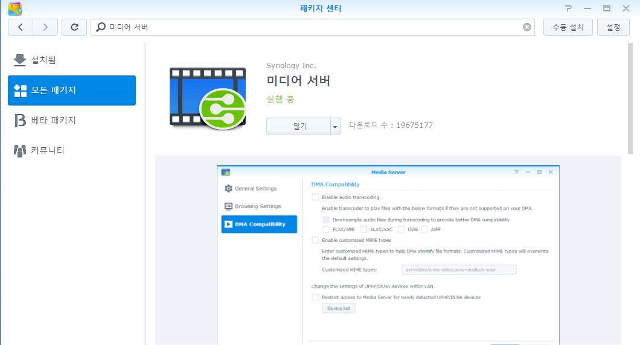Minimize the Package Center window
This screenshot has width=640, height=345.
click(587, 8)
